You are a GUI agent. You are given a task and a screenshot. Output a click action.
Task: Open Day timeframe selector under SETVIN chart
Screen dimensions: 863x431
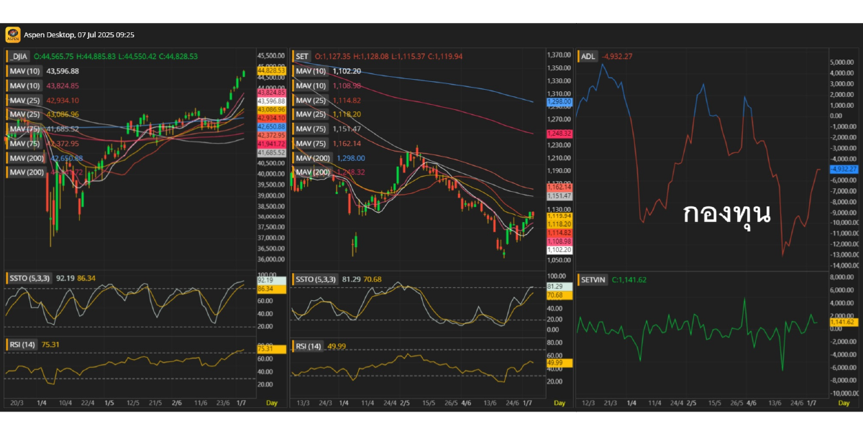coord(844,403)
